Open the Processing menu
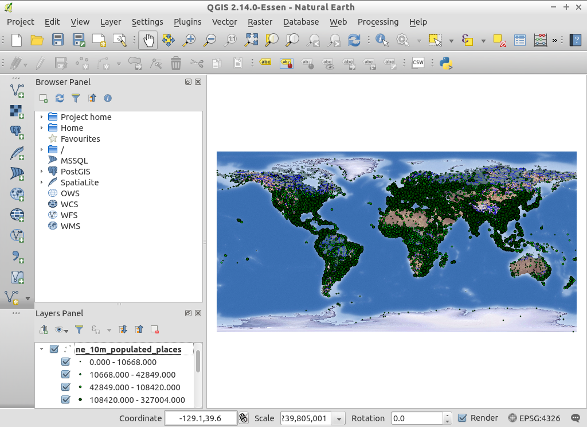 [378, 22]
